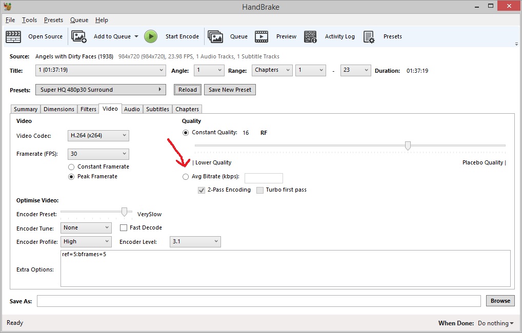Click the Extra Options text box
The height and width of the screenshot is (333, 522).
(x=285, y=268)
